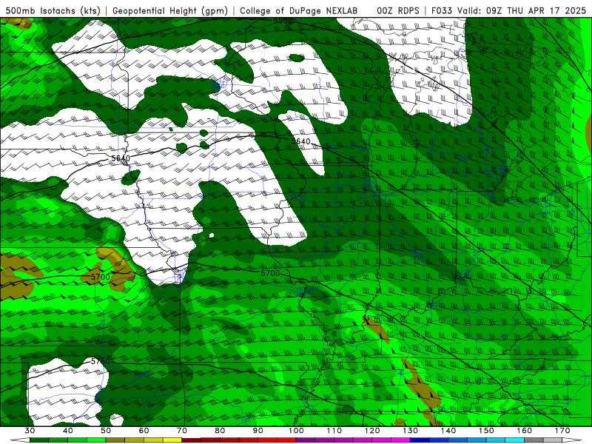This screenshot has height=444, width=592.
Task: Click the 'College of DuPage NEXLAB' label
Action: 299,10
